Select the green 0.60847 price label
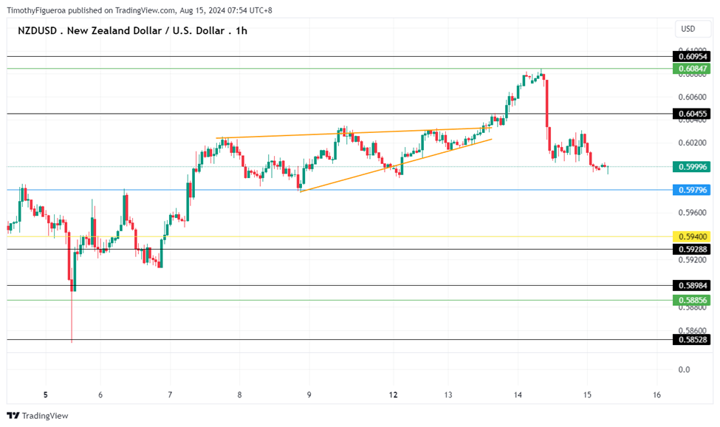 [691, 69]
